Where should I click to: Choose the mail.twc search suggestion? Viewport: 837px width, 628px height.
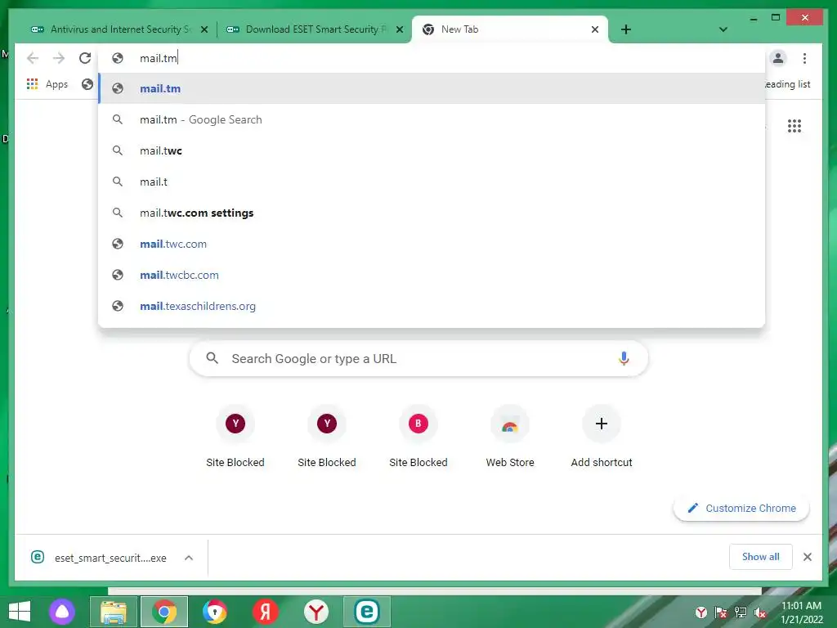(x=432, y=150)
